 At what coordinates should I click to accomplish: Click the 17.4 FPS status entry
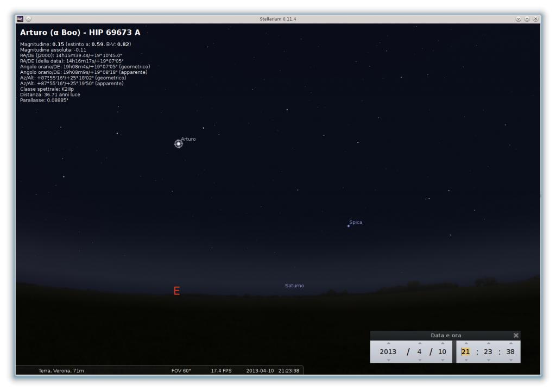(x=222, y=371)
